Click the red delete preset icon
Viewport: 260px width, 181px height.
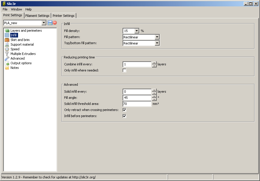click(x=55, y=23)
